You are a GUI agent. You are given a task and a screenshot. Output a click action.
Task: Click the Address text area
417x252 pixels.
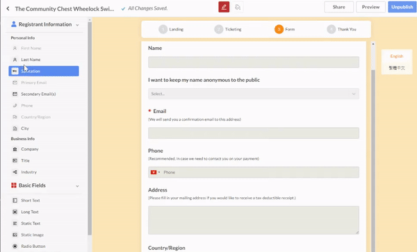[x=254, y=220]
